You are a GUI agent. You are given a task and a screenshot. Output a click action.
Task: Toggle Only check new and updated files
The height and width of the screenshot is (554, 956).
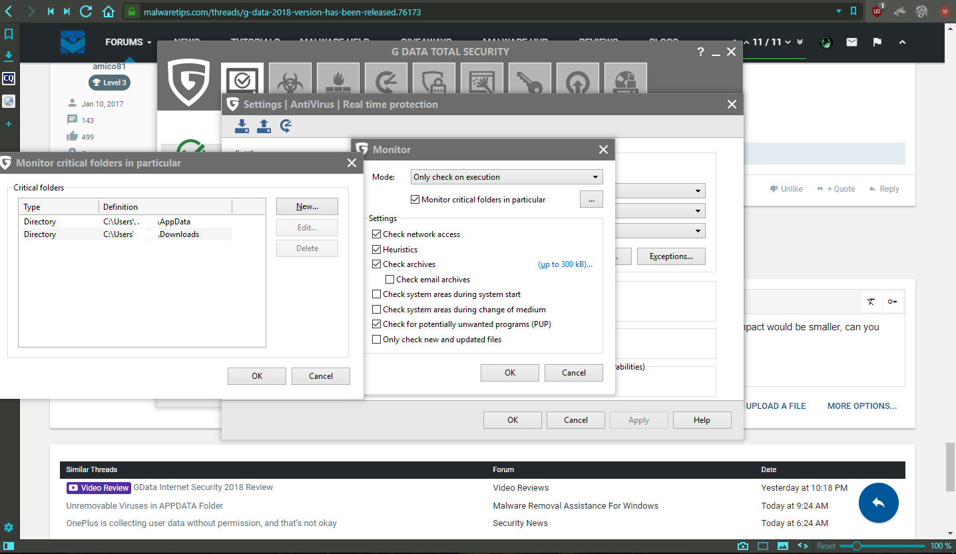(377, 340)
